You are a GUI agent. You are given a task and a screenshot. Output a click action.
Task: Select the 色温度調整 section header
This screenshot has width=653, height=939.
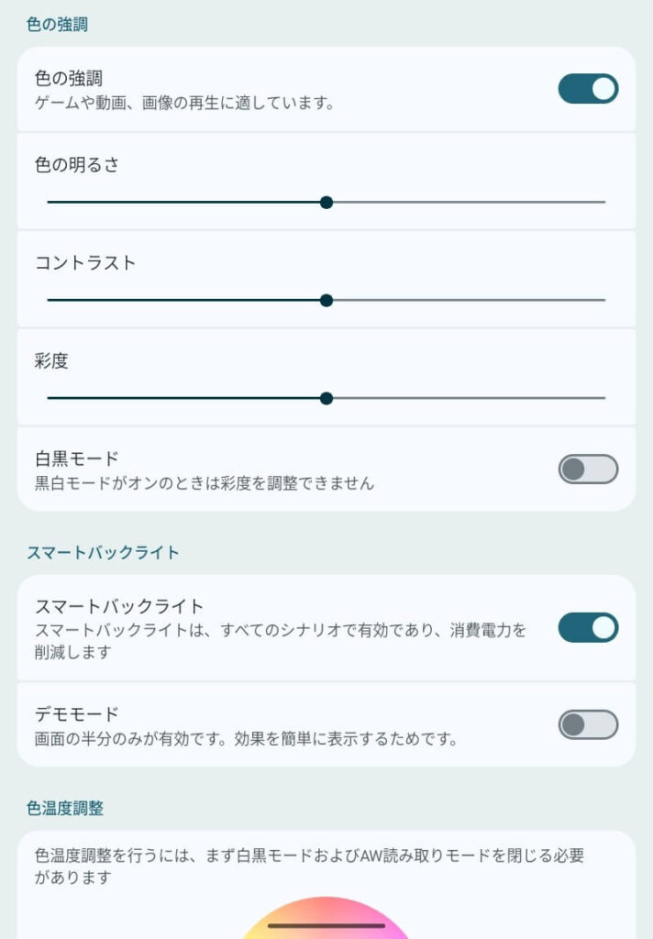coord(65,808)
